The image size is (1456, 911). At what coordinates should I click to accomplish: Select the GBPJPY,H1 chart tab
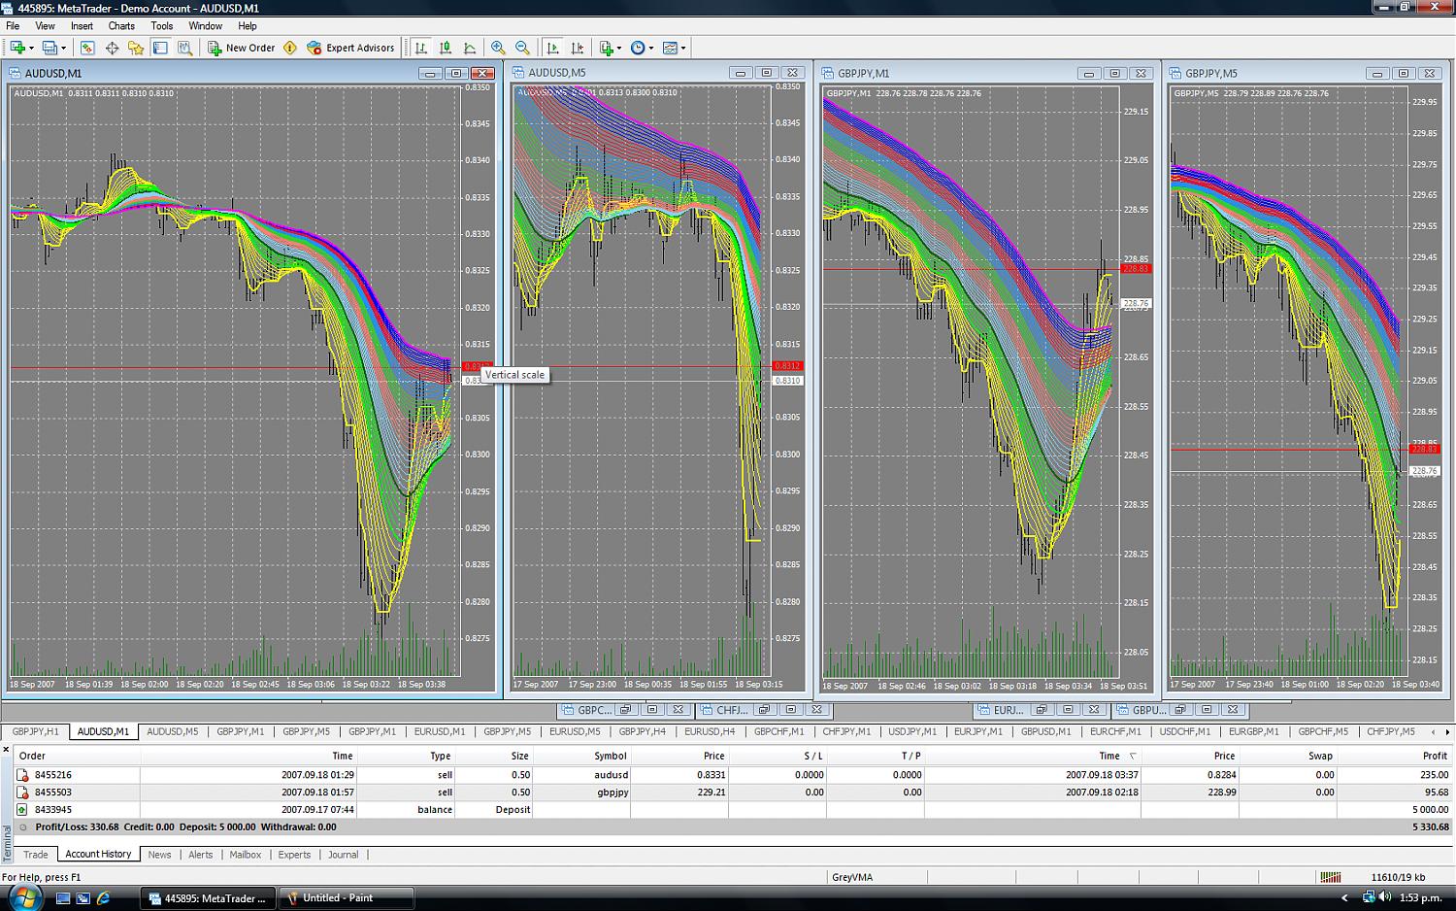(x=35, y=731)
